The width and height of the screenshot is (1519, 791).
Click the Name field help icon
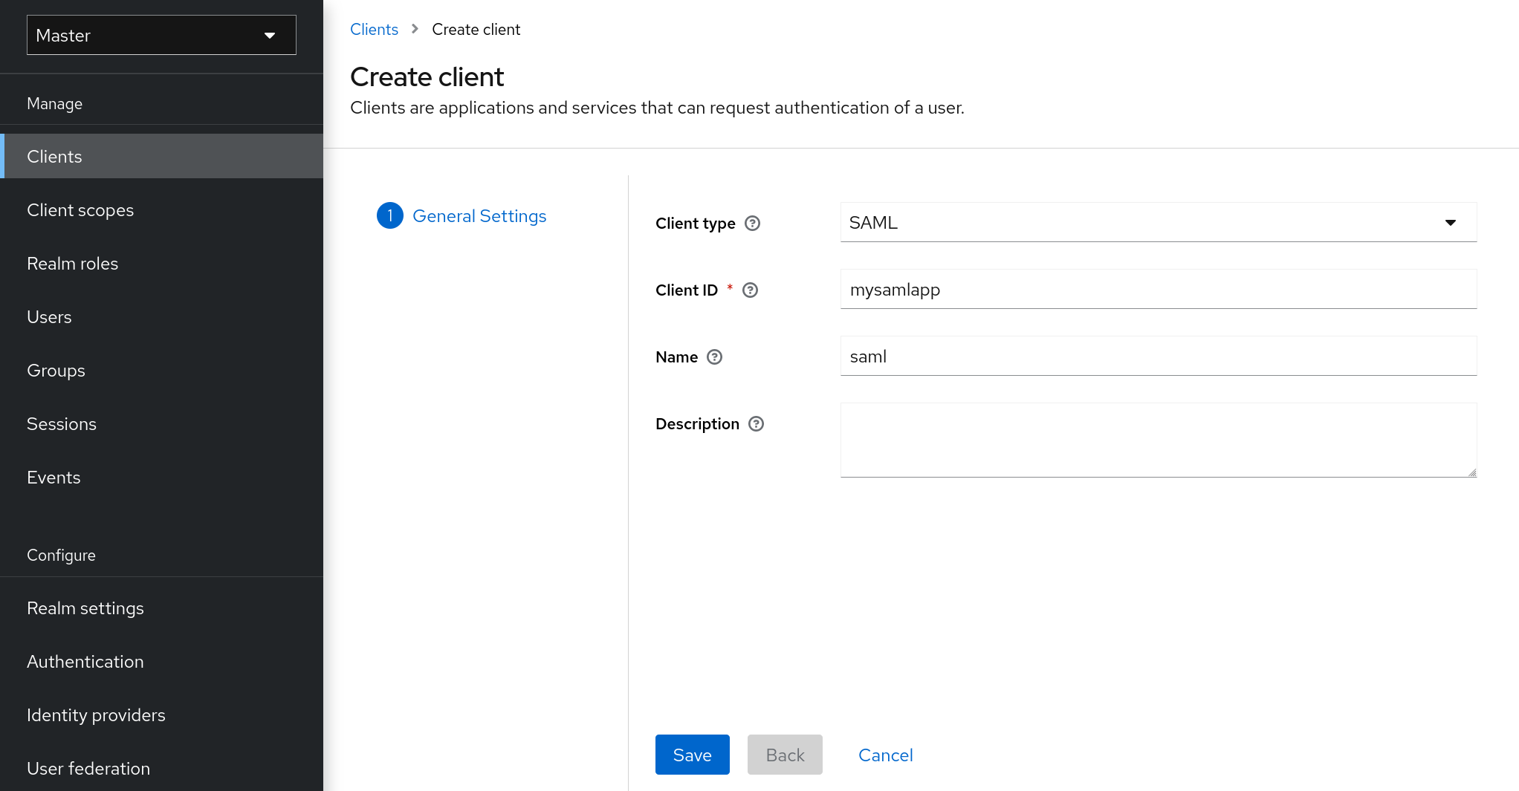(x=715, y=357)
